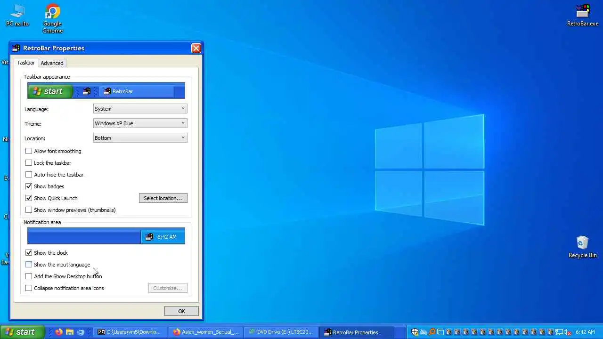
Task: Enable Collapse notification area icons
Action: pos(29,288)
